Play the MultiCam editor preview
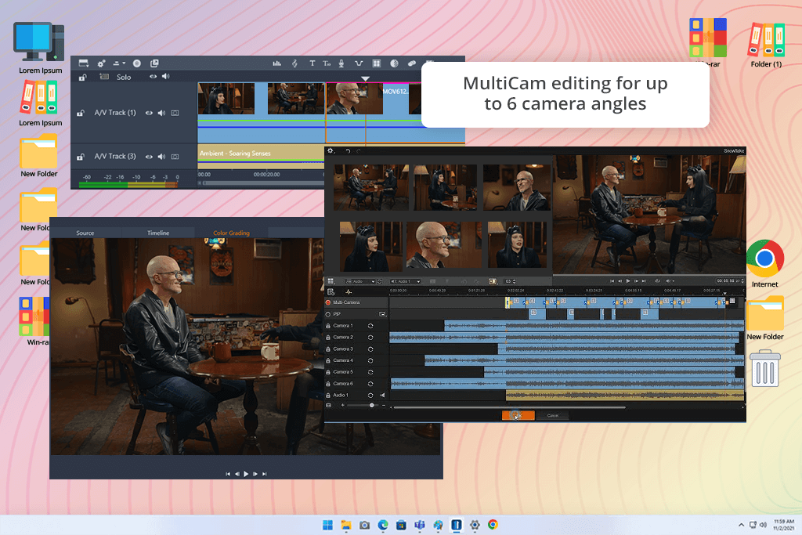The image size is (802, 535). click(x=628, y=281)
